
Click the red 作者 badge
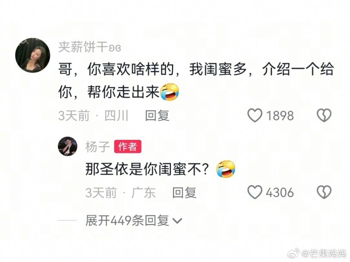[128, 146]
